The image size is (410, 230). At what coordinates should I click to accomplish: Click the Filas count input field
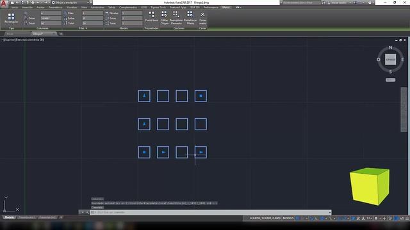[x=92, y=13]
